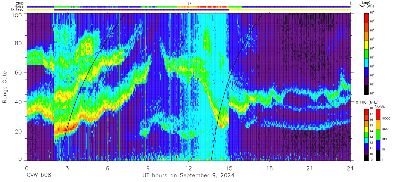Click the 1000 label on NOISE legend
The height and width of the screenshot is (182, 394).
tap(384, 129)
